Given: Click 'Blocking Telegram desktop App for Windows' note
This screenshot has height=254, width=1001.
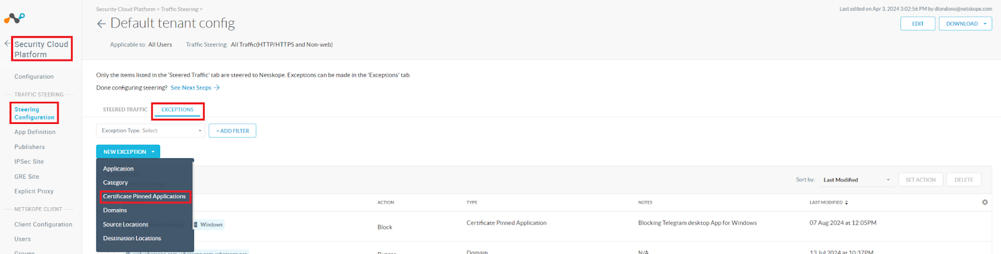Looking at the screenshot, I should [x=697, y=223].
